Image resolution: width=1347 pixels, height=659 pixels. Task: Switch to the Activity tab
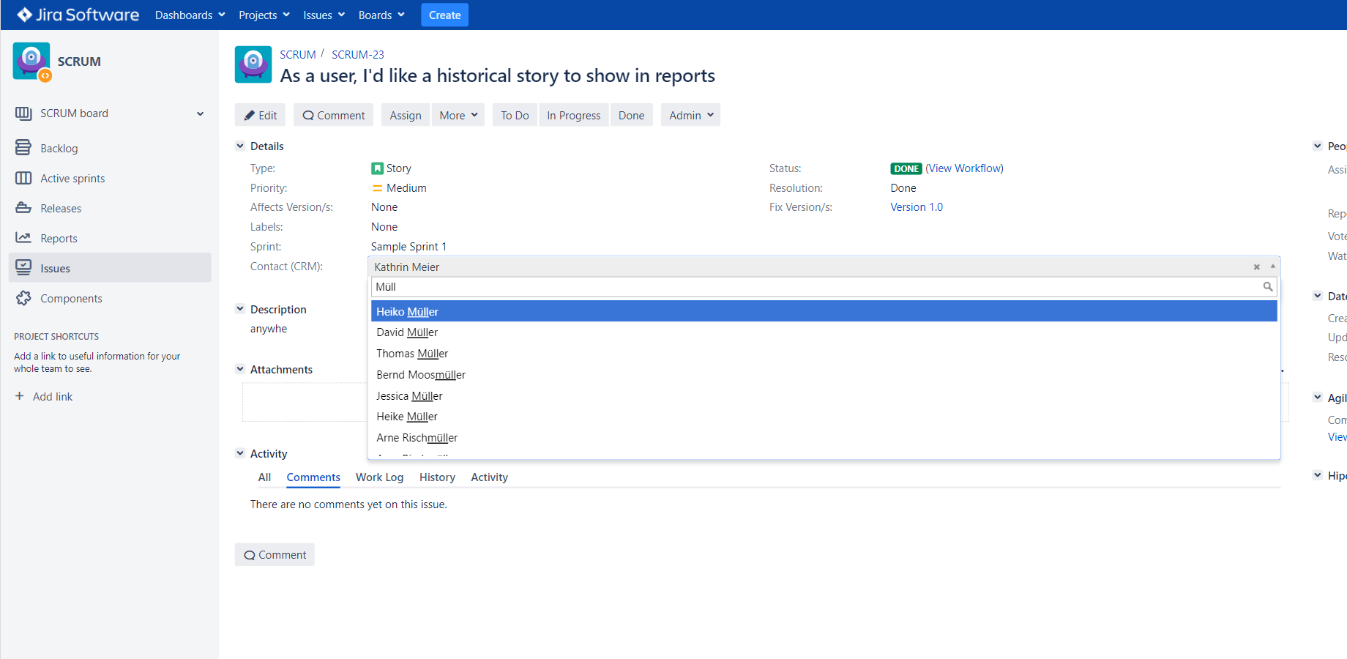[x=489, y=477]
